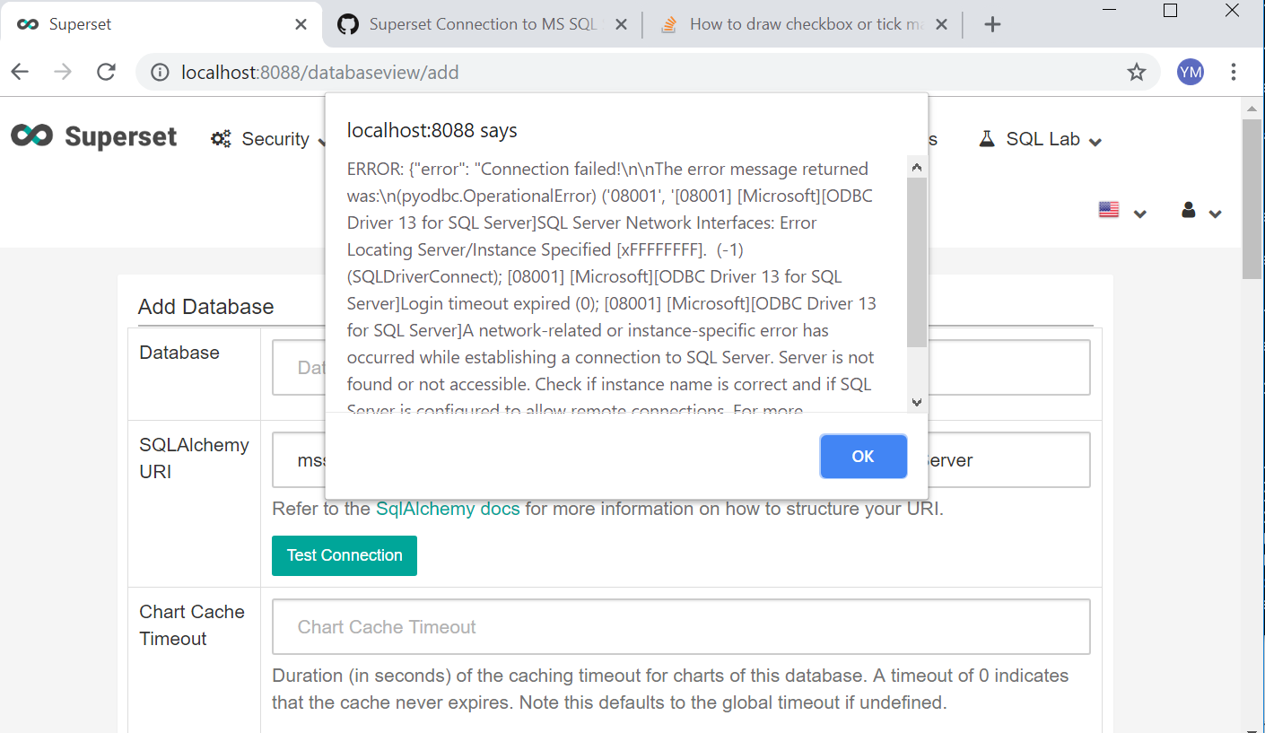Viewport: 1265px width, 733px height.
Task: Open the SqlAlchemy docs link
Action: coord(448,508)
